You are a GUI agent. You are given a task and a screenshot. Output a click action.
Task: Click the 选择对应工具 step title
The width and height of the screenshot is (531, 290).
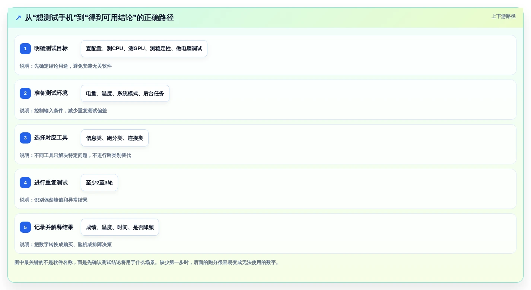click(51, 138)
